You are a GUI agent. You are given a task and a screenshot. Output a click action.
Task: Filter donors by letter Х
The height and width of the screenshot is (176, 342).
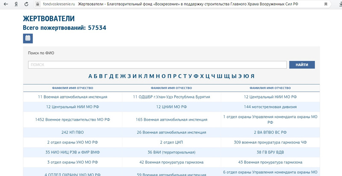tap(202, 76)
